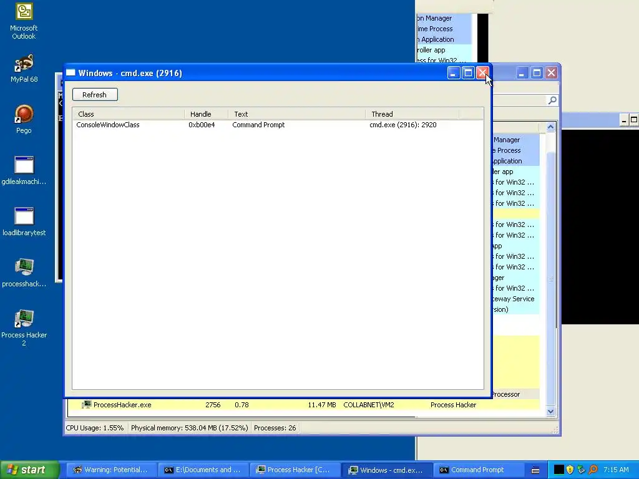Switch to Process Hacker taskbar button
The image size is (639, 479).
[295, 470]
